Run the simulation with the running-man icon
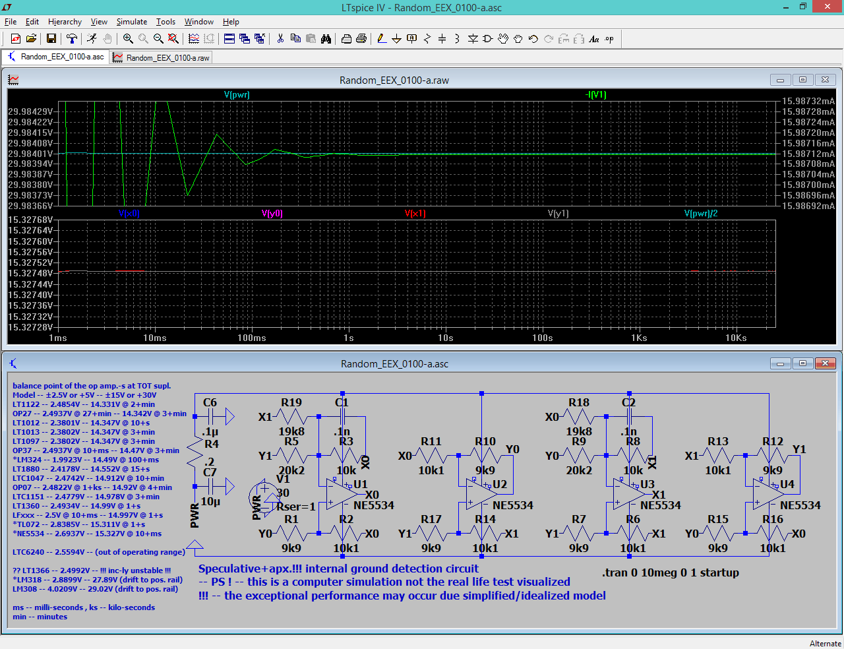This screenshot has height=649, width=844. (92, 39)
